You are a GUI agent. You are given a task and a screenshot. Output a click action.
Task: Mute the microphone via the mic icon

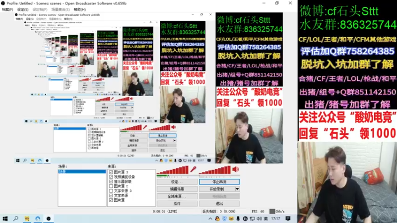click(x=194, y=169)
